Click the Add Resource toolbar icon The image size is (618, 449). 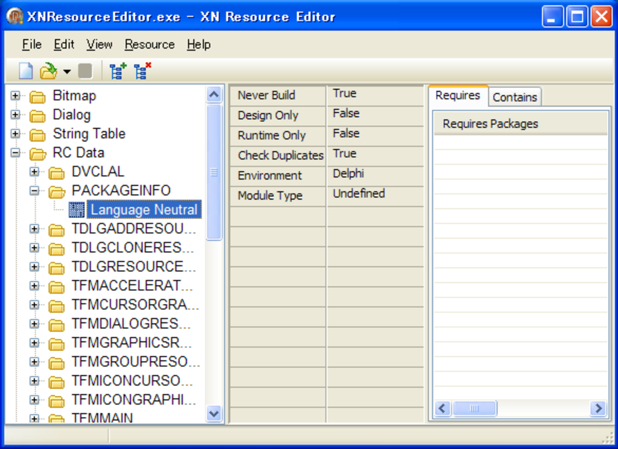(x=118, y=71)
